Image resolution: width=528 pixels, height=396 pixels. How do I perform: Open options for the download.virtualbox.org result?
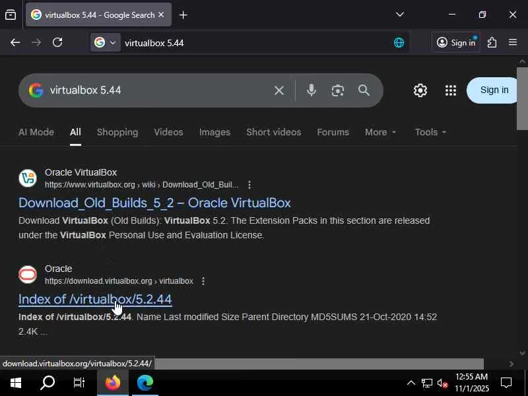point(203,281)
